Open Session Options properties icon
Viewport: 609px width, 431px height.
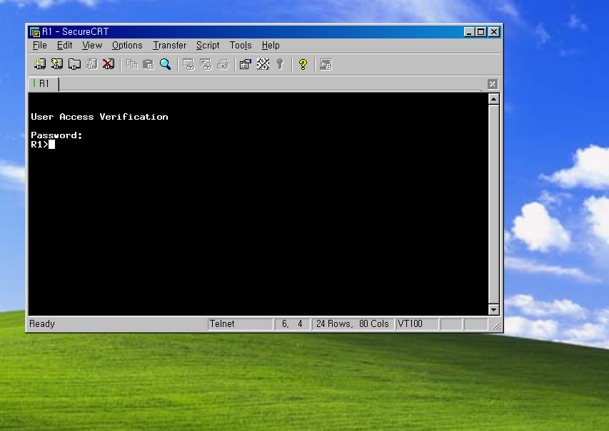pyautogui.click(x=246, y=64)
